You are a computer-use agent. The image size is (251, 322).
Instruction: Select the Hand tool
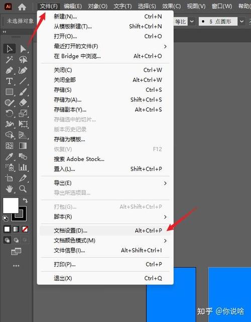pos(9,189)
